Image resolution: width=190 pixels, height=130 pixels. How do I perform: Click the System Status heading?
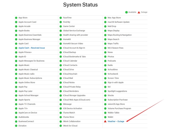(x=80, y=5)
